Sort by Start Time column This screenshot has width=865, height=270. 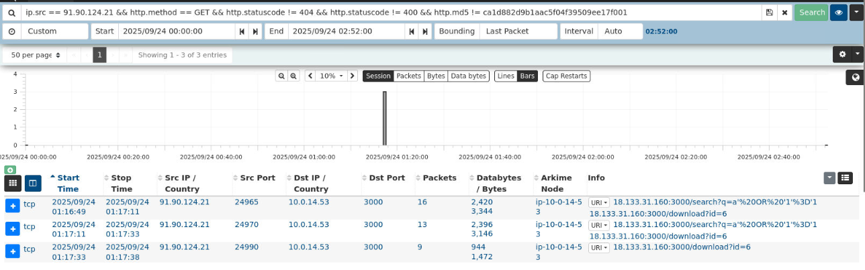tap(68, 183)
